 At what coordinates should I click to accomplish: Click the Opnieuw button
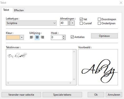click(x=104, y=36)
